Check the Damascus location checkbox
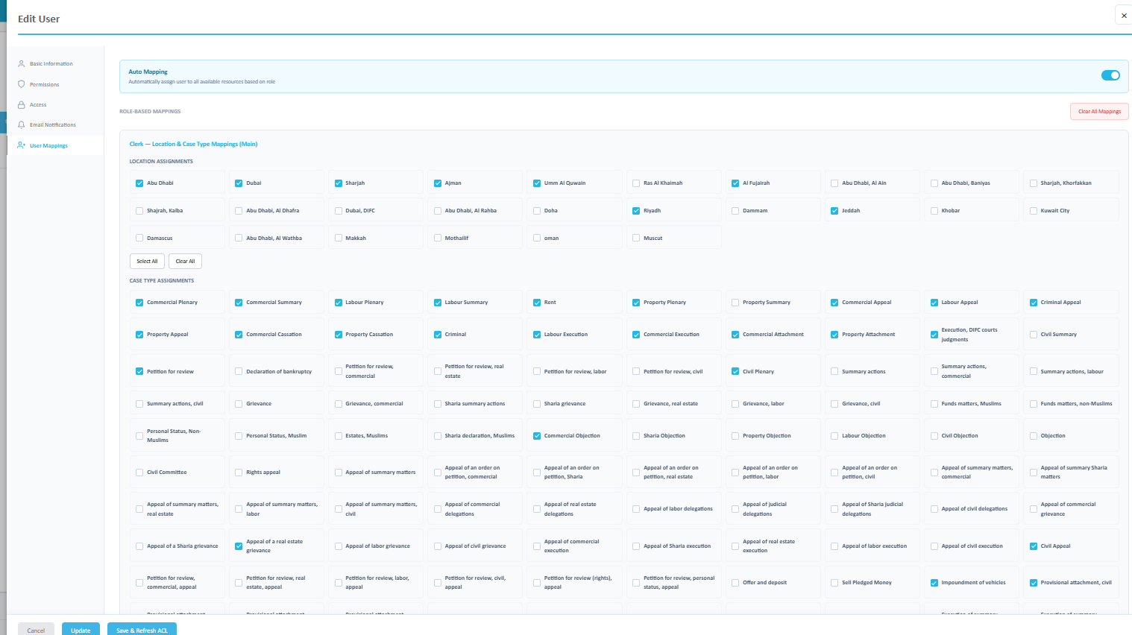The height and width of the screenshot is (635, 1132). (139, 238)
